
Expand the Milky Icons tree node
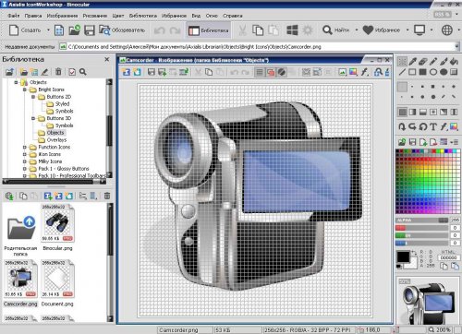25,161
